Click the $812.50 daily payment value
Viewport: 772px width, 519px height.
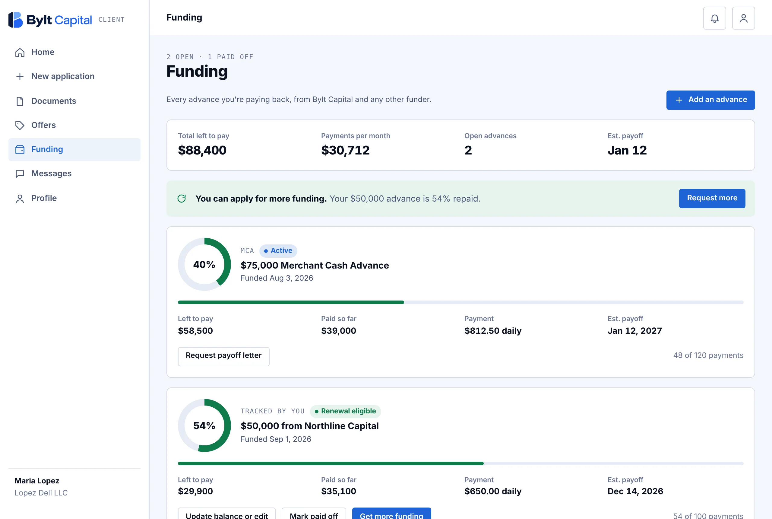(x=493, y=331)
